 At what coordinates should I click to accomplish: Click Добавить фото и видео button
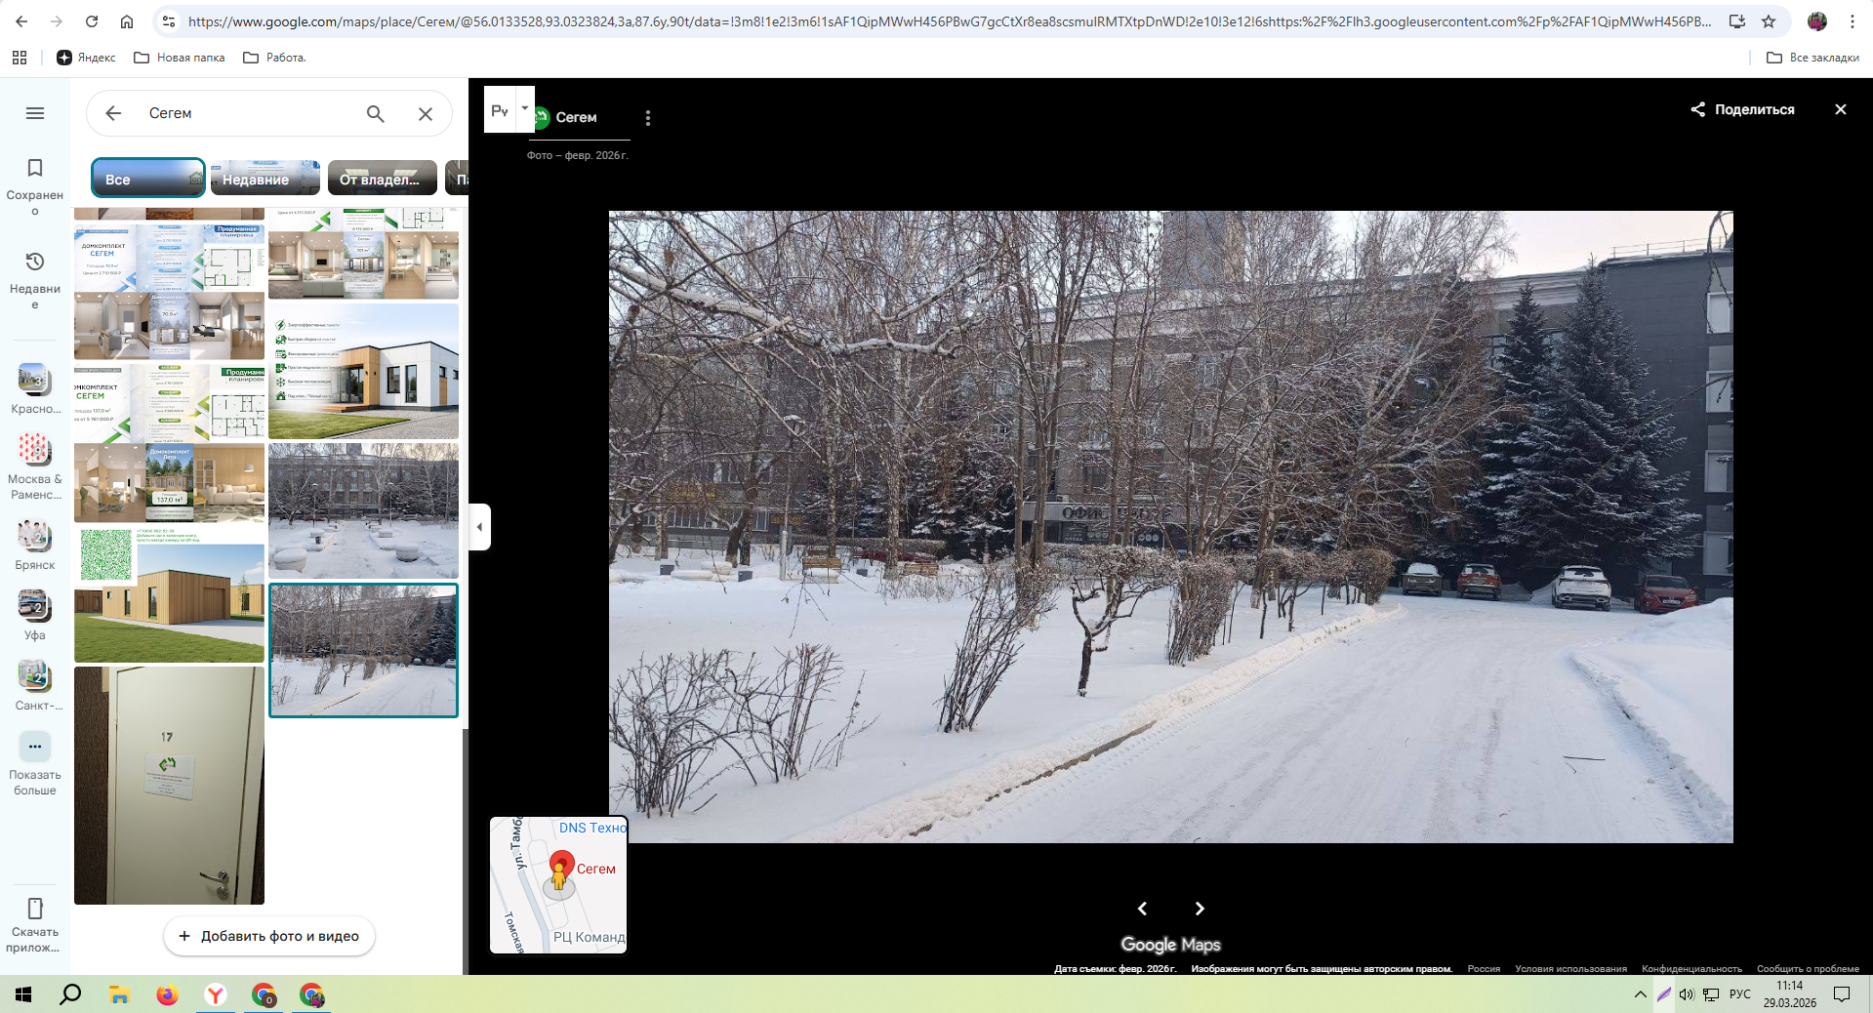click(x=269, y=936)
